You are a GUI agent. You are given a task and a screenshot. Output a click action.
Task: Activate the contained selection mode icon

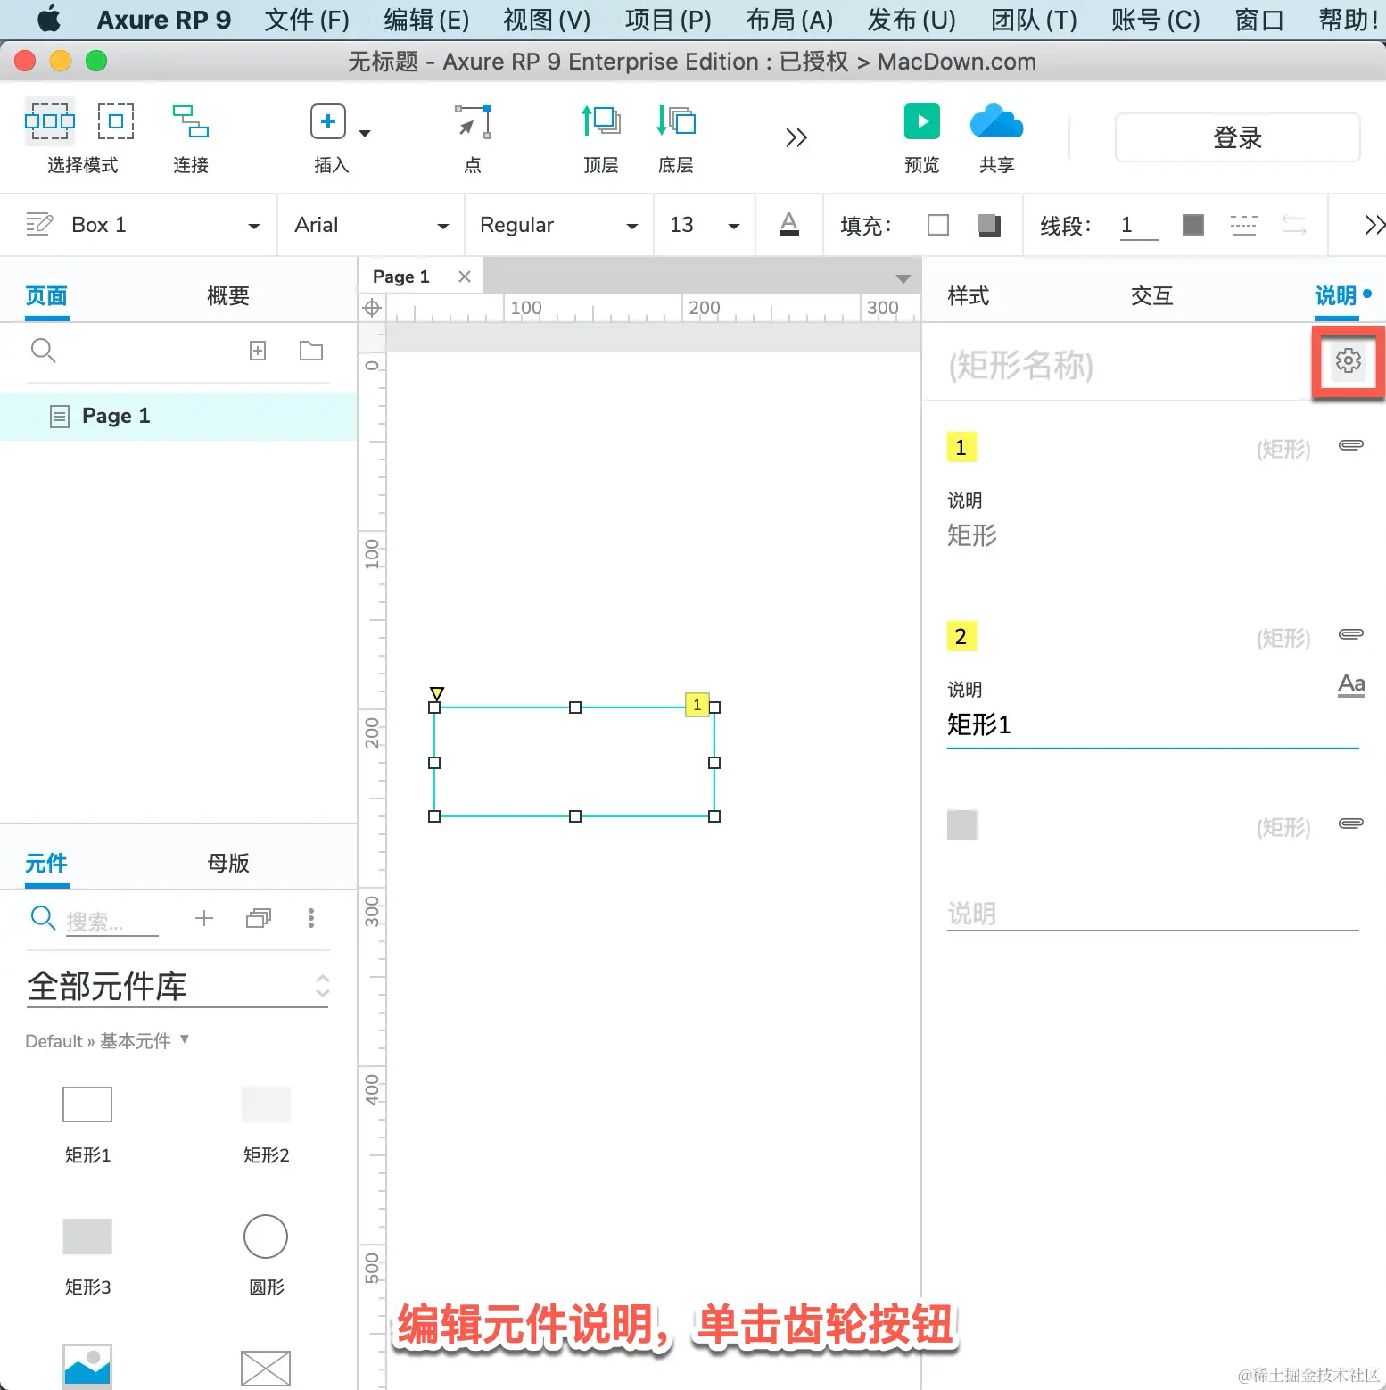point(116,121)
